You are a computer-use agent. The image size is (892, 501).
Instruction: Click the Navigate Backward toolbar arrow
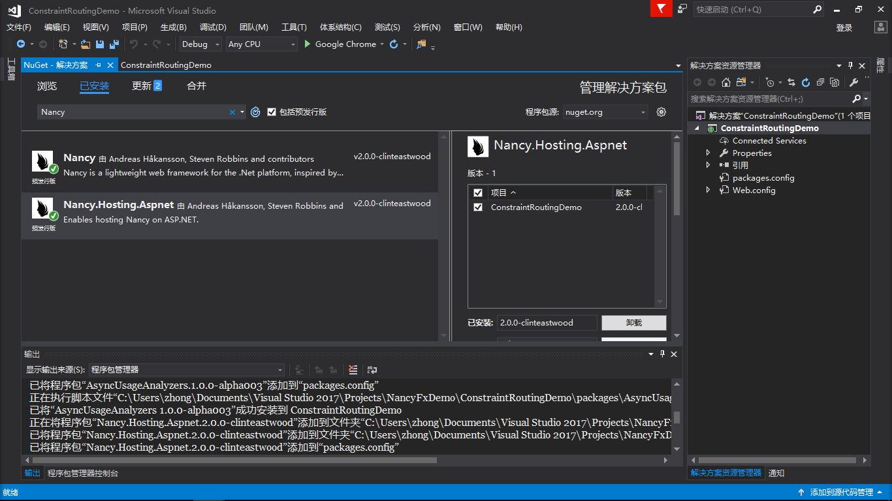[x=21, y=44]
